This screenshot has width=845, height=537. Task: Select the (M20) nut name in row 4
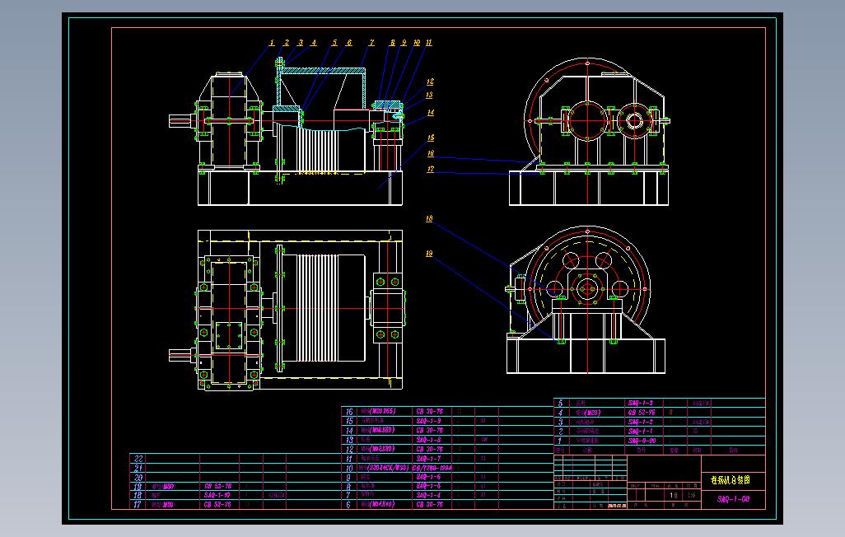click(x=593, y=413)
